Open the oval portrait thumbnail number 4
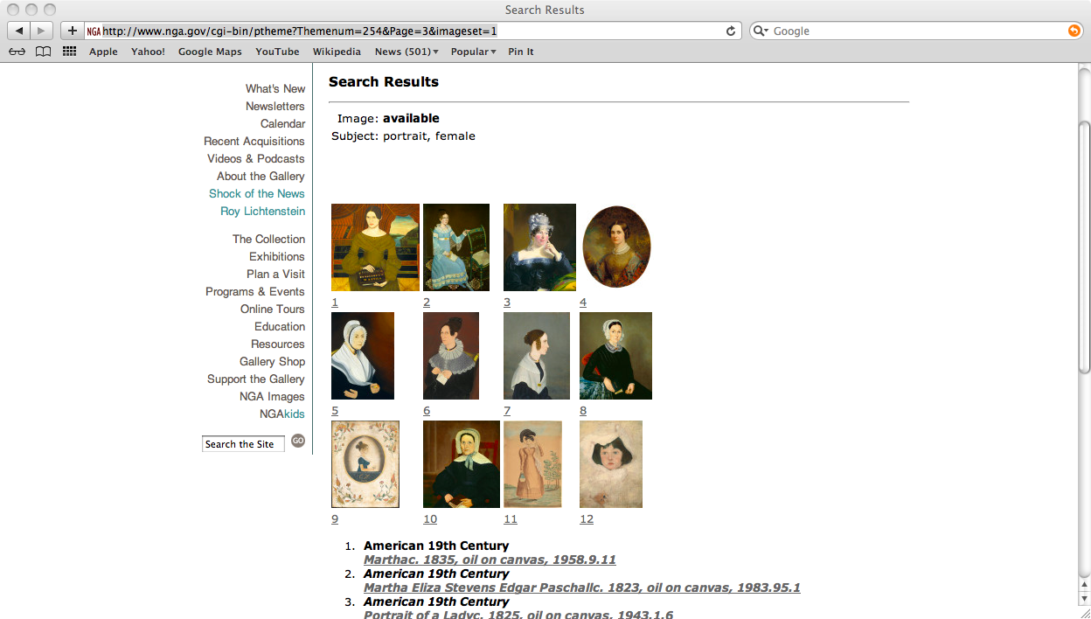Image resolution: width=1091 pixels, height=619 pixels. pyautogui.click(x=616, y=247)
